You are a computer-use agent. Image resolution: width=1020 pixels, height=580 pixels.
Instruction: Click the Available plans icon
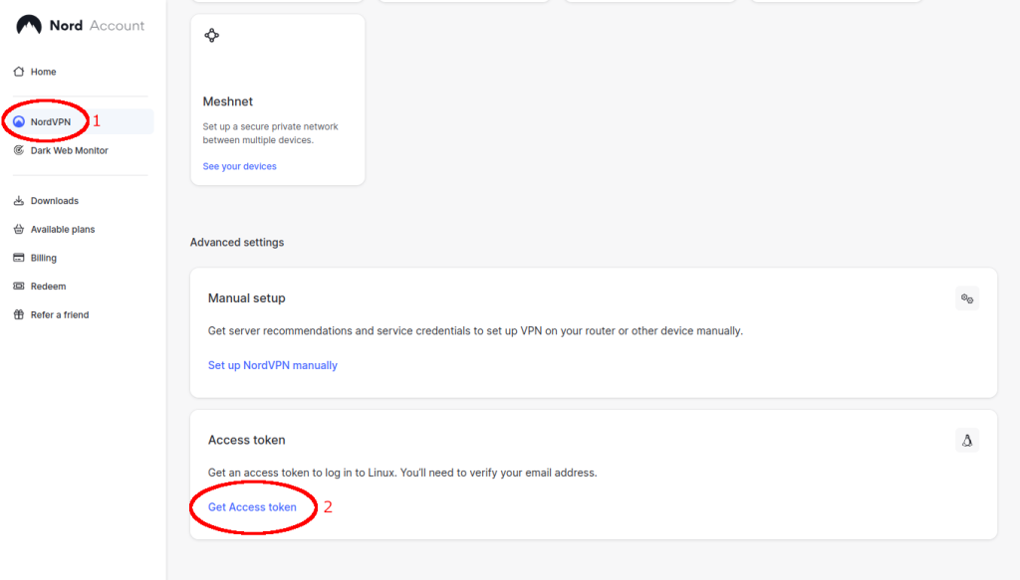(x=17, y=229)
